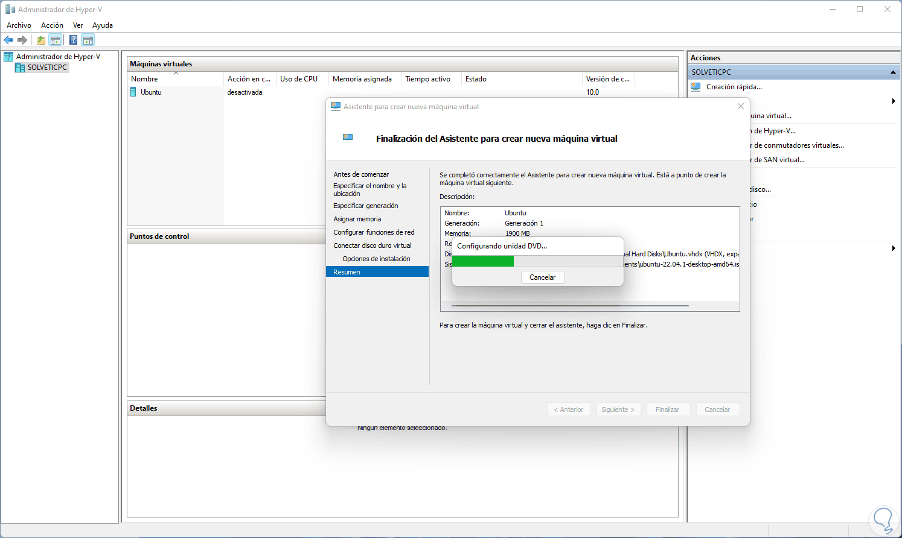The image size is (902, 538).
Task: Click the version '10.0' cell
Action: pyautogui.click(x=593, y=92)
